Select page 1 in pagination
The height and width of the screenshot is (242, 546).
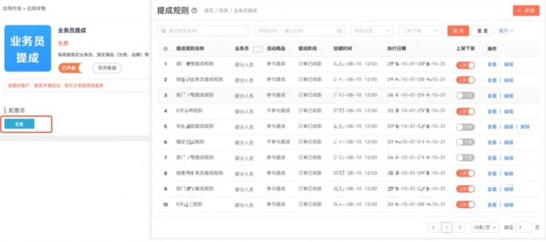(447, 227)
